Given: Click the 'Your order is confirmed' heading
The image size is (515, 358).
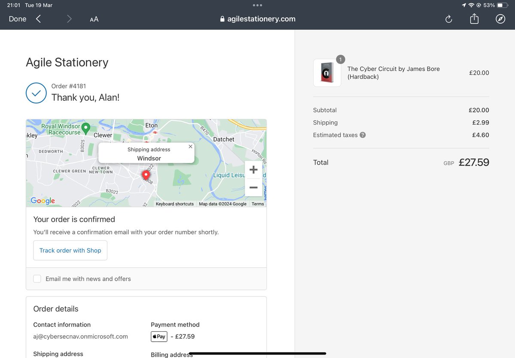Looking at the screenshot, I should [74, 219].
